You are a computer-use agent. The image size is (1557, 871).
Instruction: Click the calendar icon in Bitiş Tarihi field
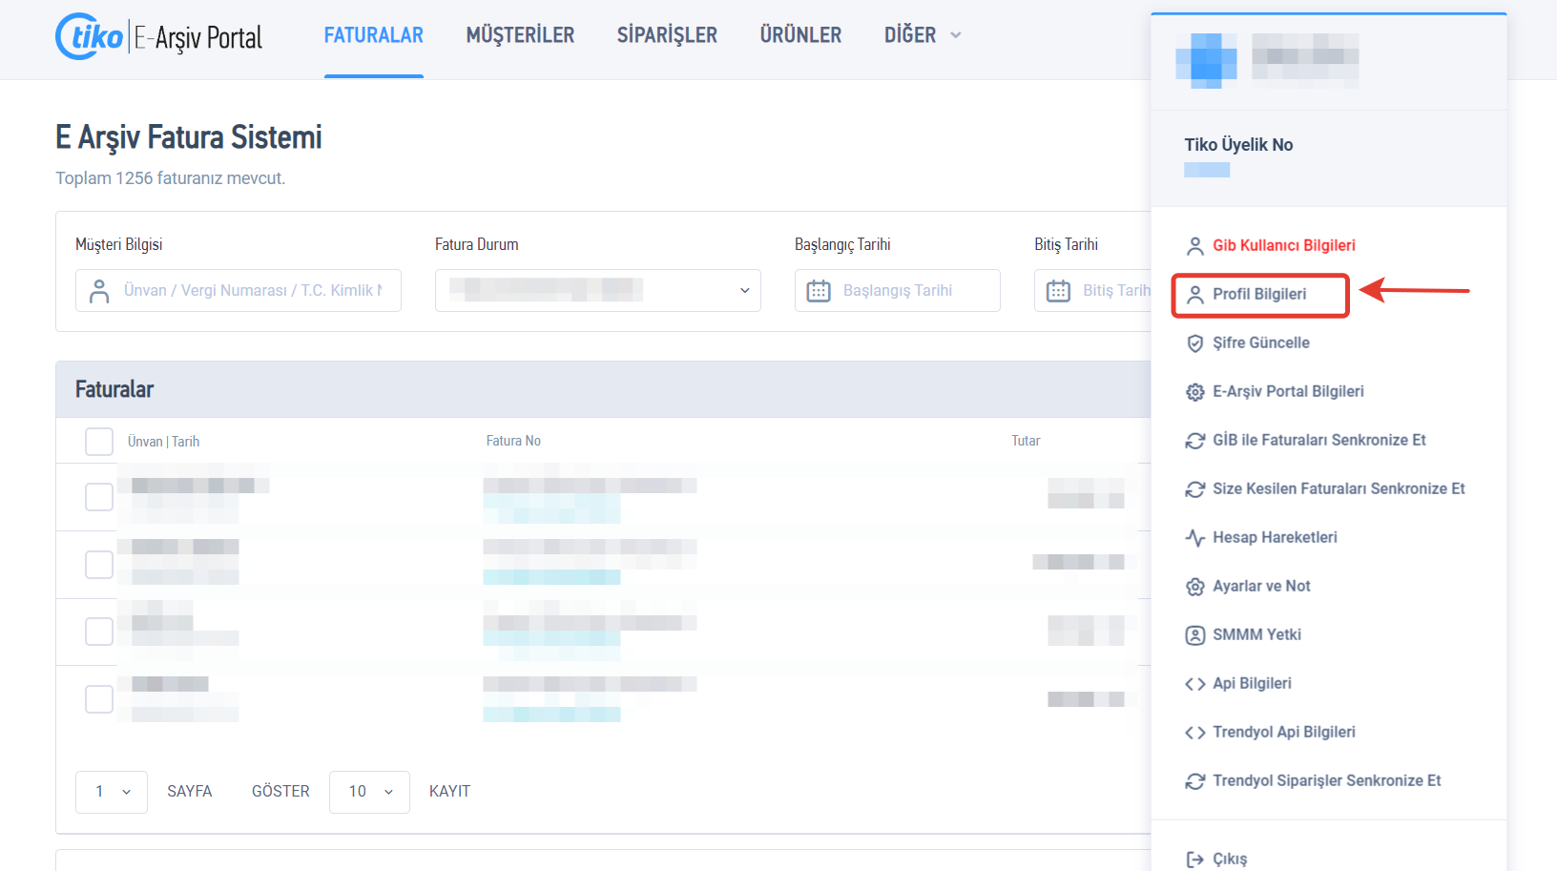pos(1058,291)
